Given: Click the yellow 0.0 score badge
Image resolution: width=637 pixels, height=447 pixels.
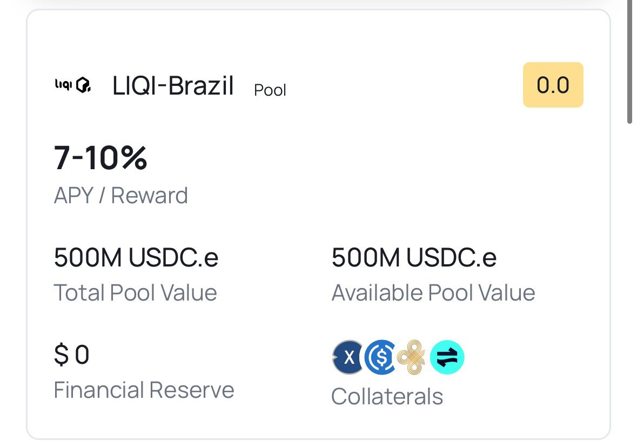Looking at the screenshot, I should tap(553, 85).
